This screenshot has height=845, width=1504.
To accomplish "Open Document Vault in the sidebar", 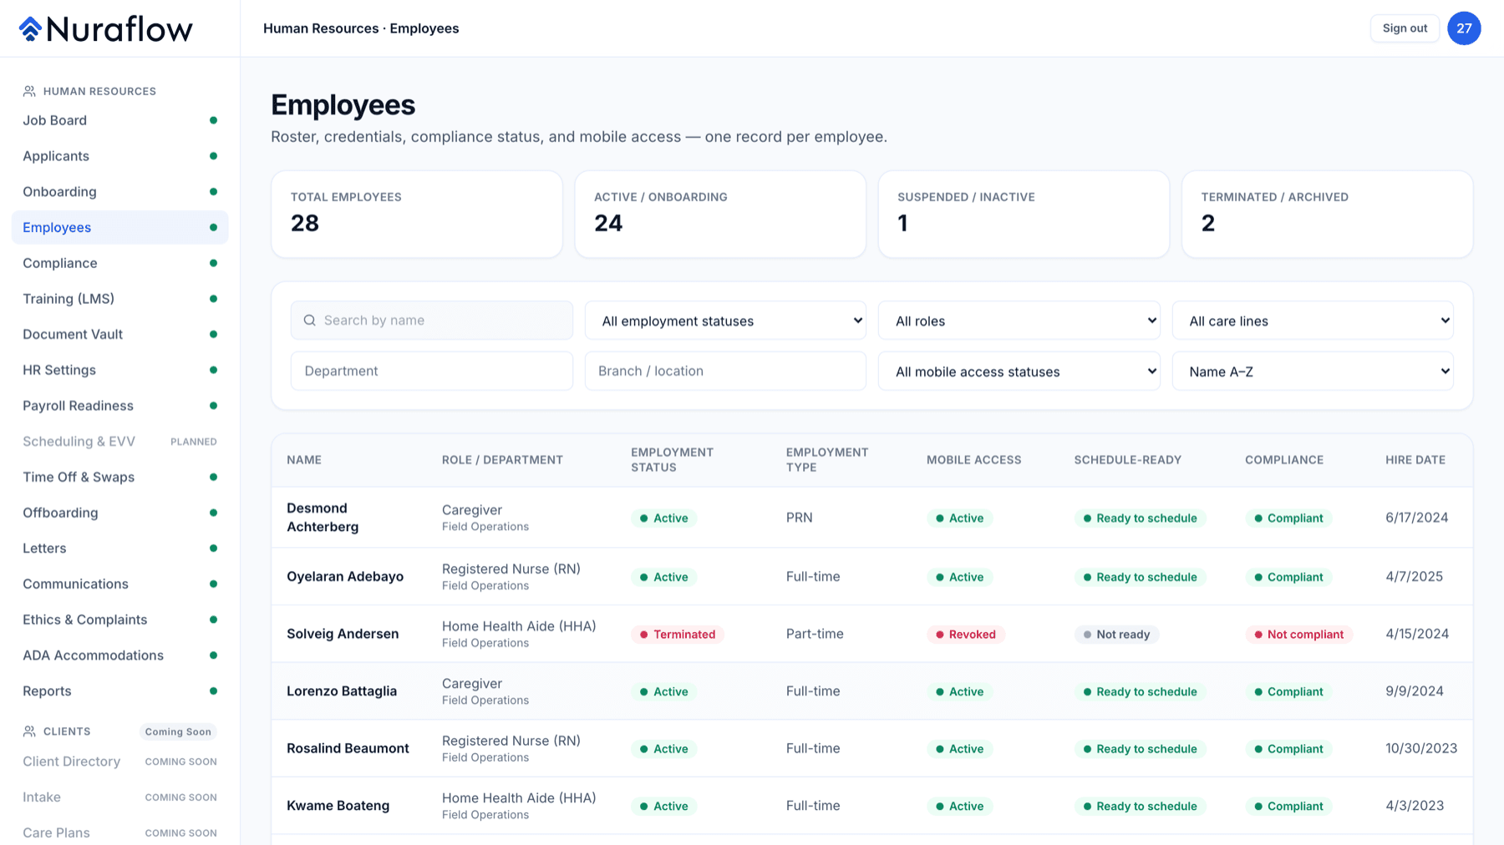I will coord(119,334).
